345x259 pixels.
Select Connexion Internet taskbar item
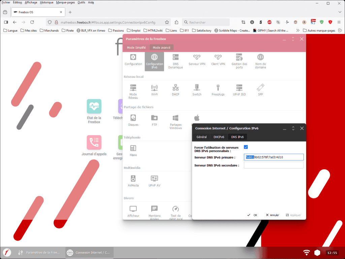[x=89, y=253]
